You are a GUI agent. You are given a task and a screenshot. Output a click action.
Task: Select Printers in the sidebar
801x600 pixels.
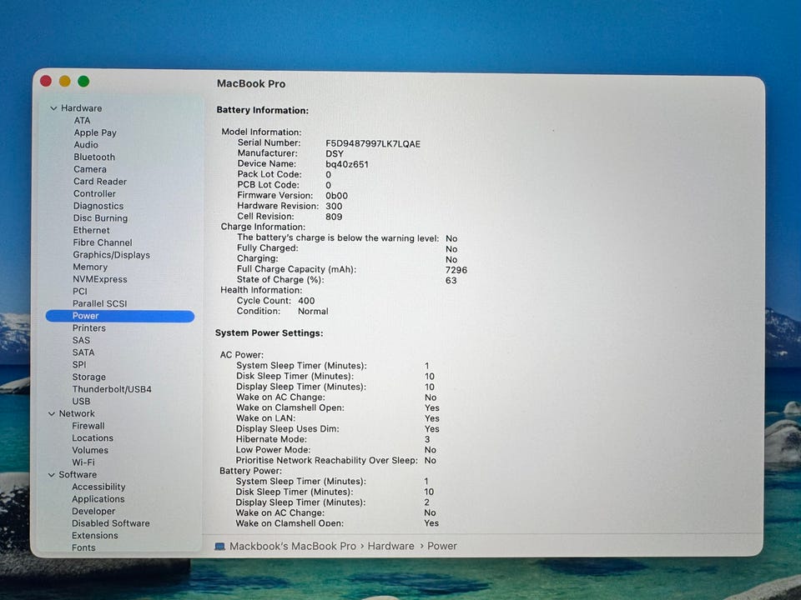point(89,328)
